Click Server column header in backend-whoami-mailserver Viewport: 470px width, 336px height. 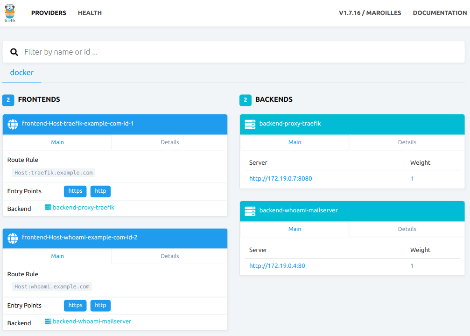pyautogui.click(x=258, y=250)
